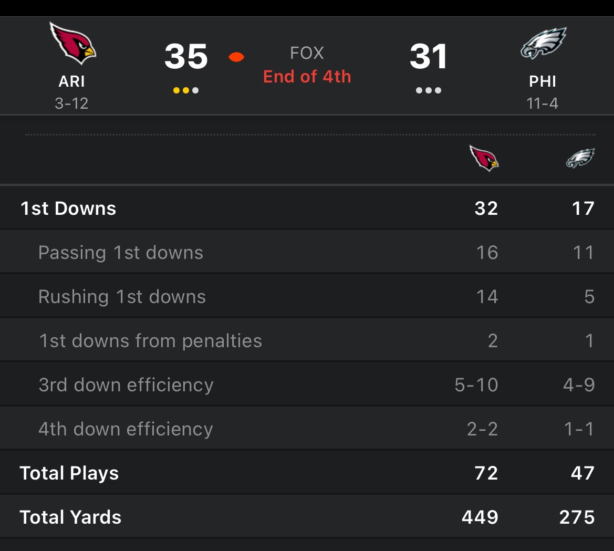The width and height of the screenshot is (614, 551).
Task: Tap the Cardinals 3-12 record
Action: pyautogui.click(x=71, y=103)
